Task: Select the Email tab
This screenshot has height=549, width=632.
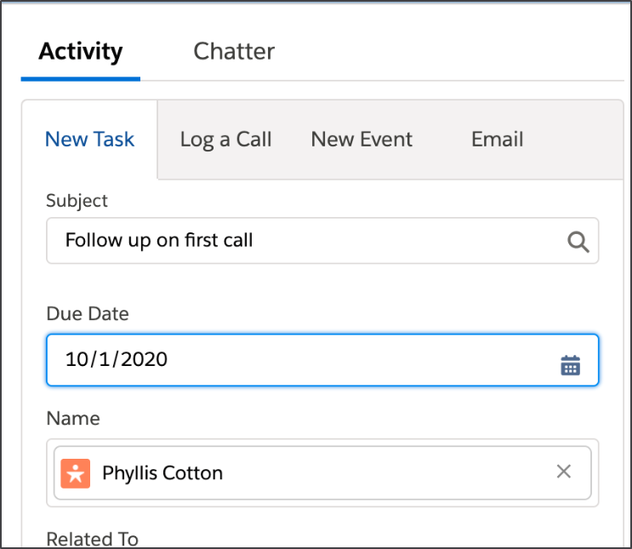Action: click(x=498, y=140)
